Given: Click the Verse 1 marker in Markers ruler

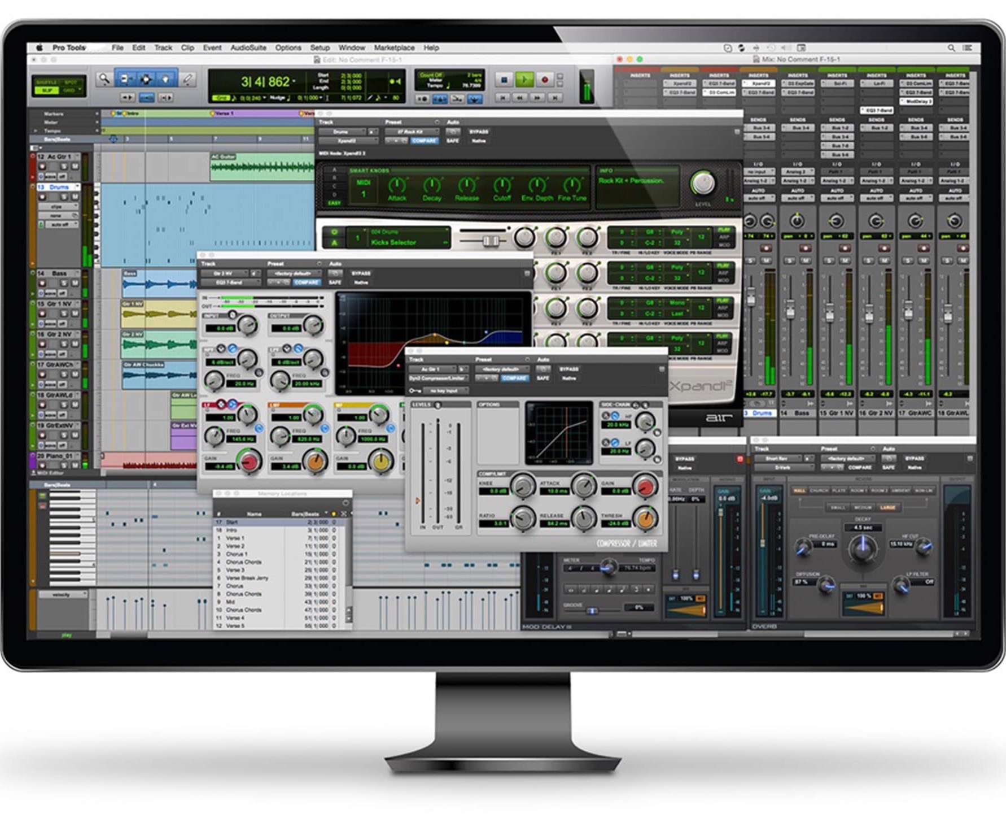Looking at the screenshot, I should pos(222,114).
